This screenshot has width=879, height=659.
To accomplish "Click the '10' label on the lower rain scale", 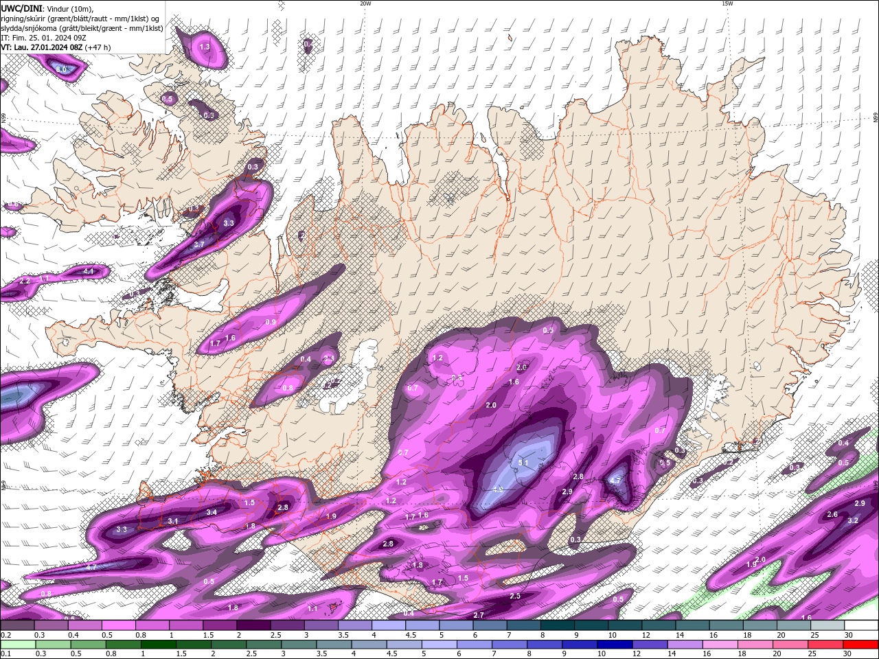I will 601,654.
